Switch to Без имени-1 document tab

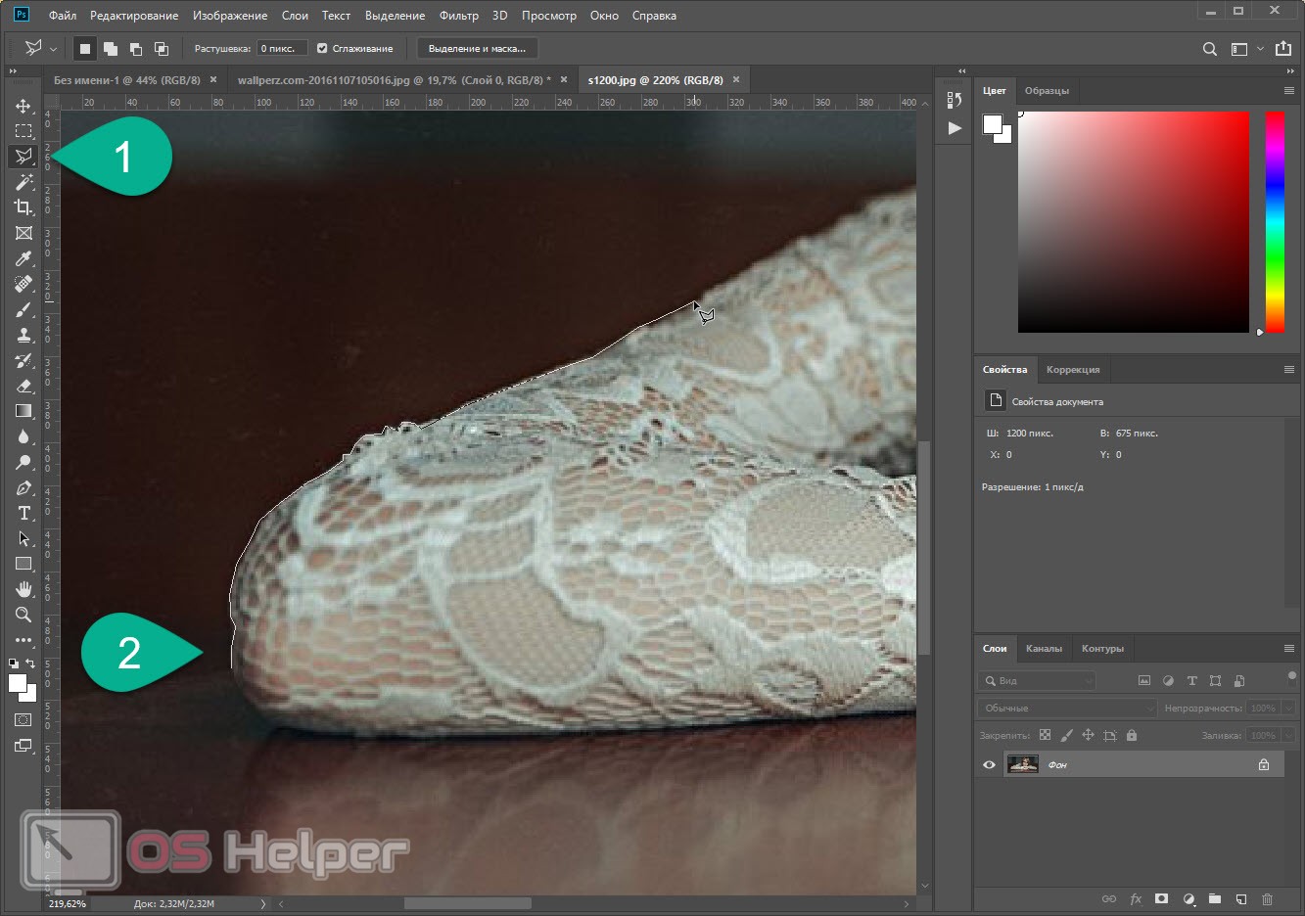127,80
